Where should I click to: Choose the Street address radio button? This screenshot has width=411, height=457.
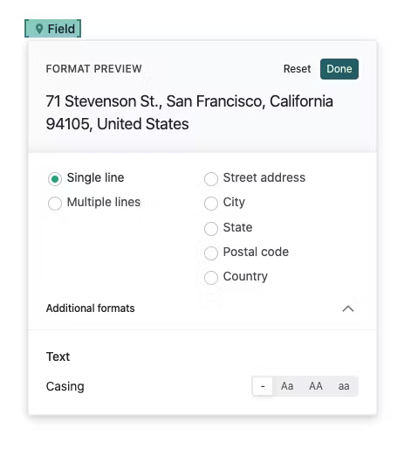click(211, 178)
